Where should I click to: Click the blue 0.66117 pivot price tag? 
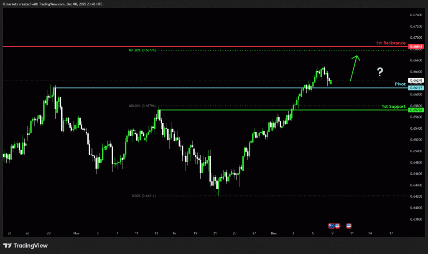coord(416,88)
